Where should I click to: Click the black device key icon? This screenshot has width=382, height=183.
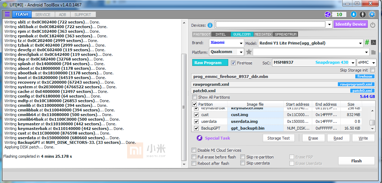[363, 14]
